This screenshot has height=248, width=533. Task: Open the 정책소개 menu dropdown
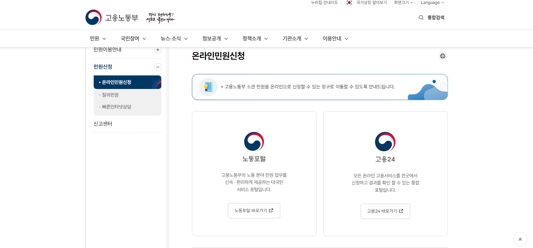[x=255, y=39]
